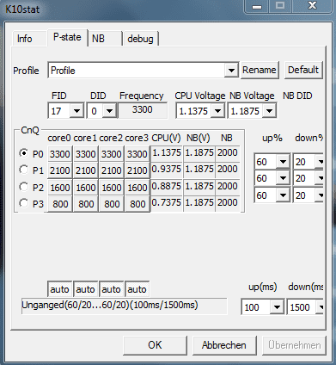Click the Unganged status text field
Screen dimensions: 336x365
click(x=125, y=306)
